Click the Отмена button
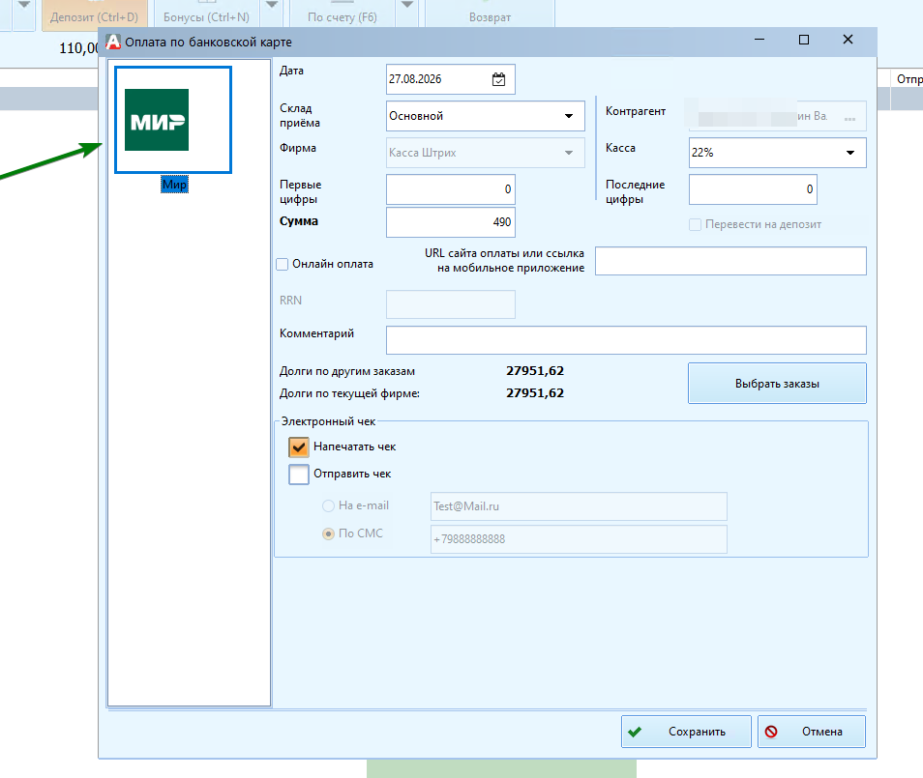 [x=811, y=732]
